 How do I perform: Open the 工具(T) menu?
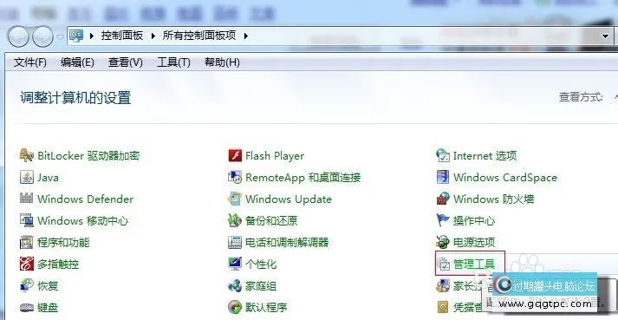(x=173, y=62)
